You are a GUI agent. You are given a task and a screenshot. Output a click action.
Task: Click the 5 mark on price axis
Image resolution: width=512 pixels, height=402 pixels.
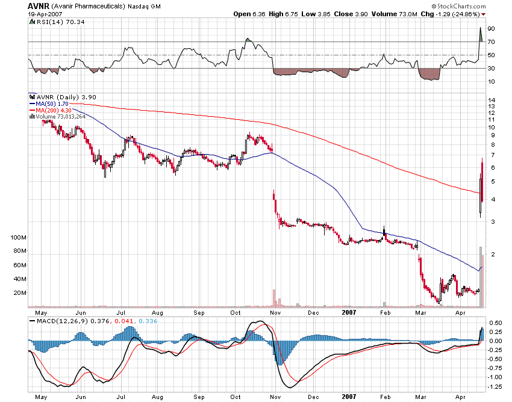[x=493, y=181]
